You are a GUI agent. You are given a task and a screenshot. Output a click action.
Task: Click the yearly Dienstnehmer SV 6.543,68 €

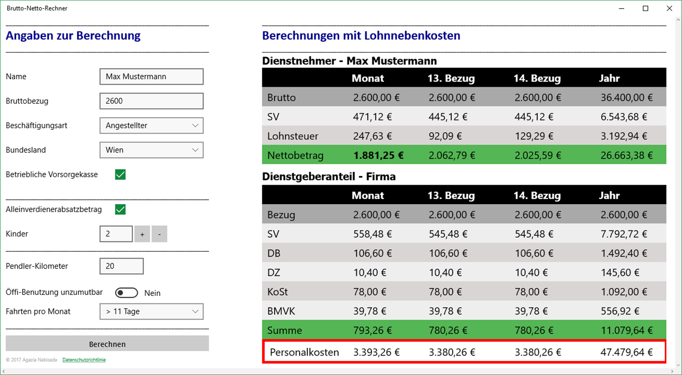[x=624, y=117]
